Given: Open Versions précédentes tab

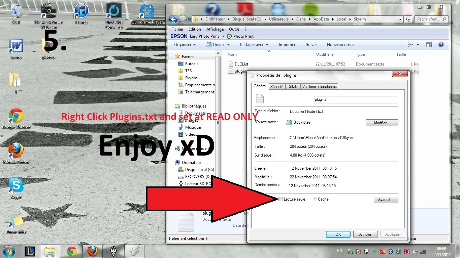Looking at the screenshot, I should tap(319, 87).
